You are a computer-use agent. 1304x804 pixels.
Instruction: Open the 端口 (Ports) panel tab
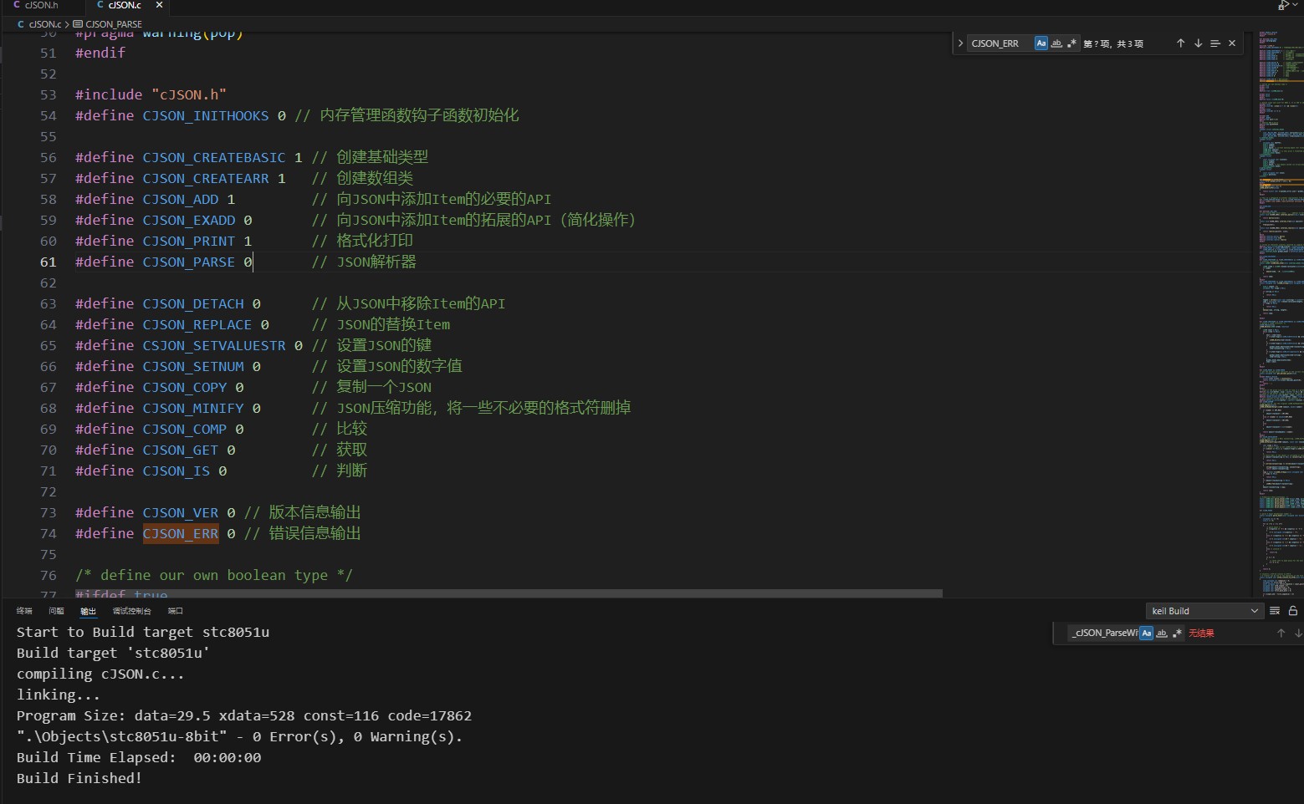coord(176,611)
